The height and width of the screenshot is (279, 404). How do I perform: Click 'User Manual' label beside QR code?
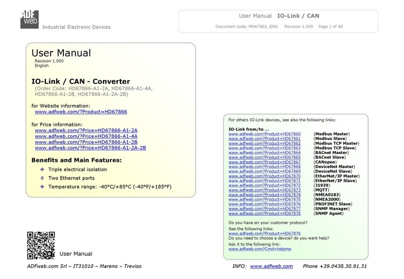pos(76,254)
